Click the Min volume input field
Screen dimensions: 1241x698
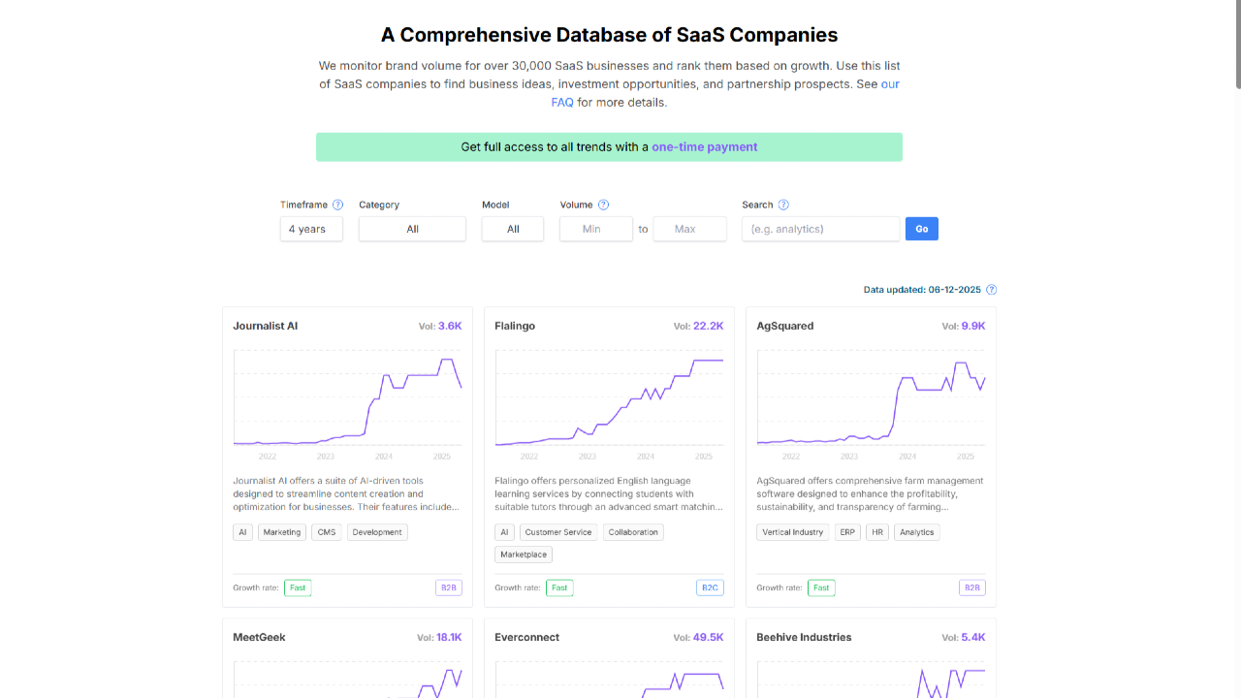tap(596, 229)
